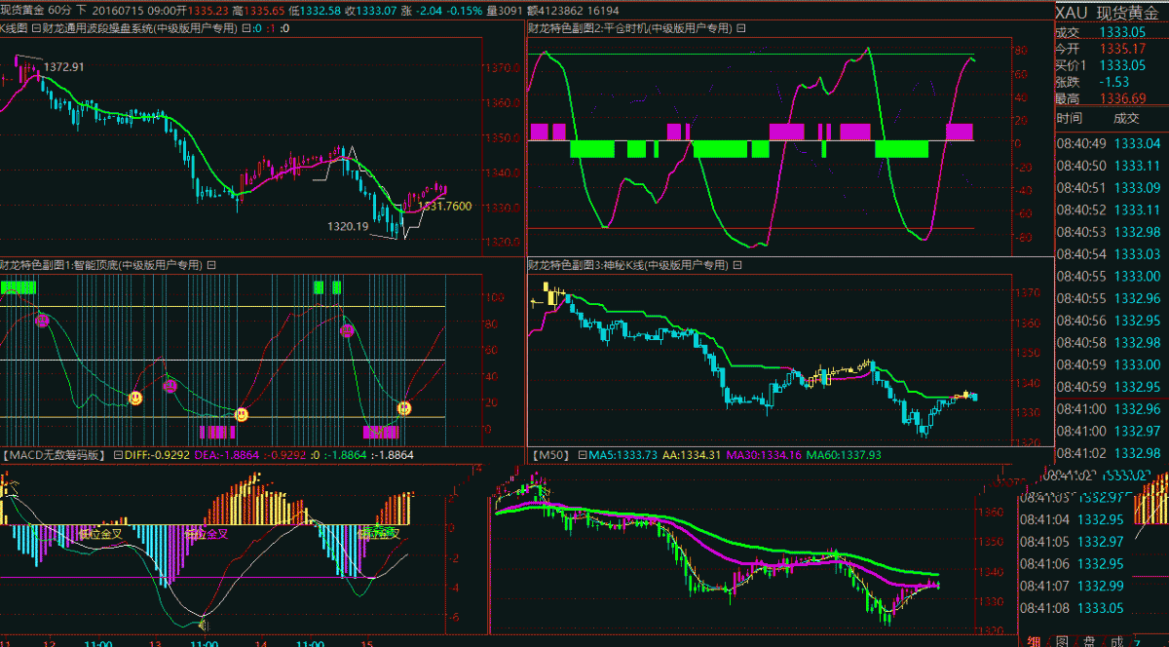
Task: Open the 盘 tab at bottom right
Action: coord(1090,641)
